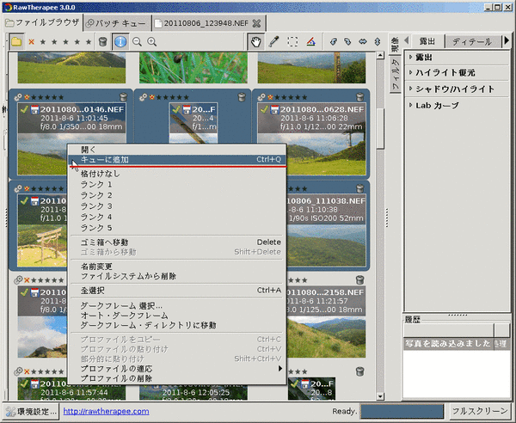516x423 pixels.
Task: Choose ダークフレーム 選択... in the menu
Action: pos(177,305)
